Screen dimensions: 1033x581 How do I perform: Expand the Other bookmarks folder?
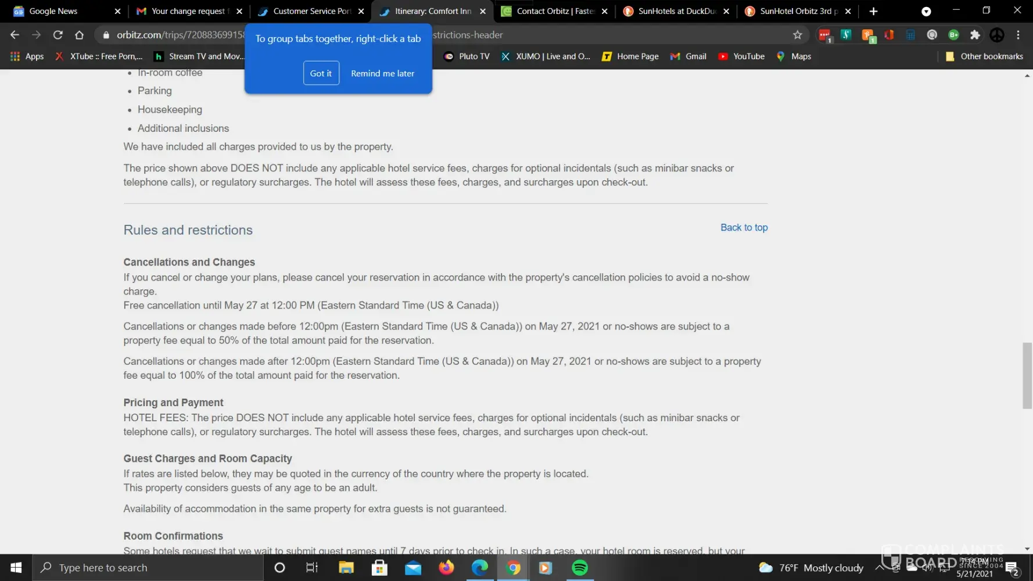coord(984,56)
